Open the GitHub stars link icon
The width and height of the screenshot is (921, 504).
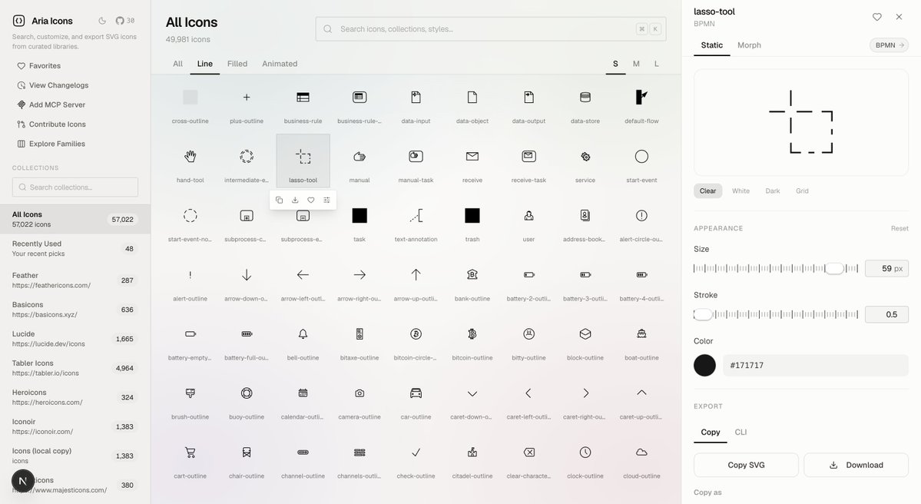click(x=120, y=21)
